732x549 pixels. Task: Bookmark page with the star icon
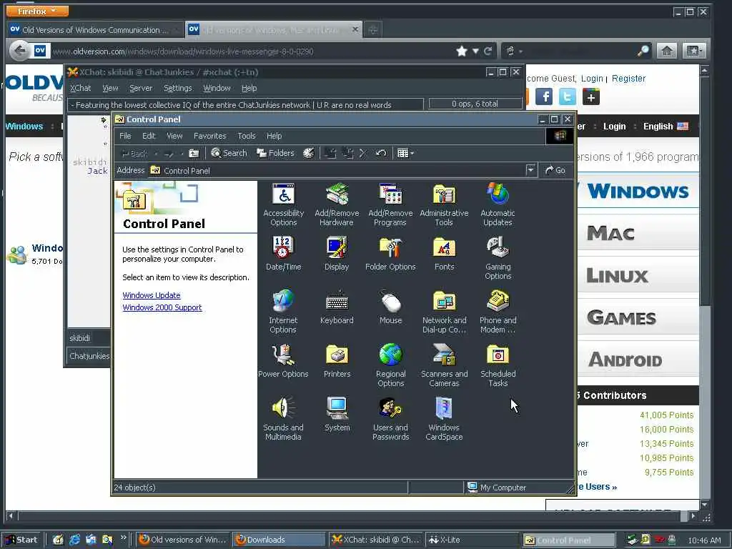point(462,51)
